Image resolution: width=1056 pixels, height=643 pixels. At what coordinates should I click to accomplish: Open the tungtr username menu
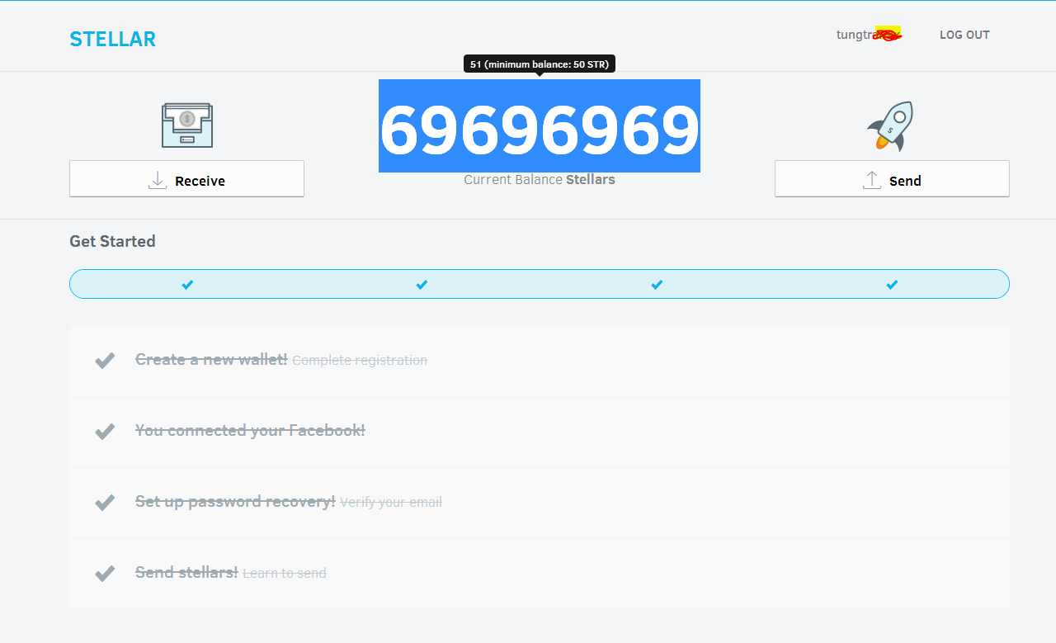tap(869, 35)
